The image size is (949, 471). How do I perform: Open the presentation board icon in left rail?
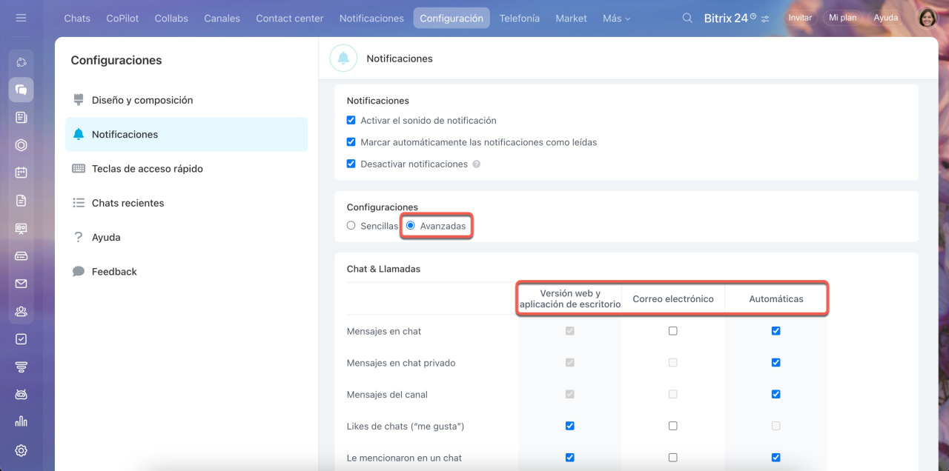[21, 228]
